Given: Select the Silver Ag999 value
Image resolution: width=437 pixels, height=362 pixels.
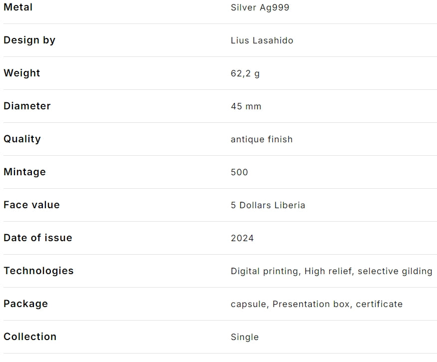Looking at the screenshot, I should tap(260, 8).
